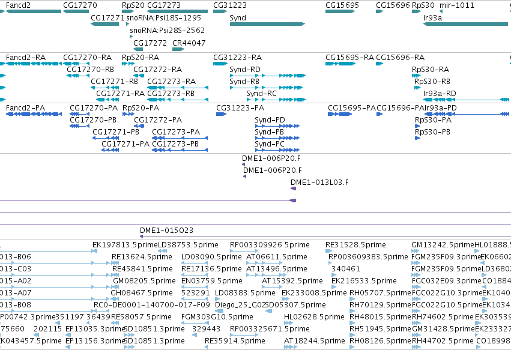Screen dimensions: 511x350
Task: Click the teal CR44047 gene arrow glyph
Action: (x=178, y=49)
